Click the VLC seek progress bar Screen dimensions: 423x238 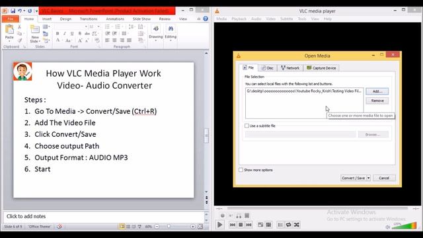click(317, 208)
